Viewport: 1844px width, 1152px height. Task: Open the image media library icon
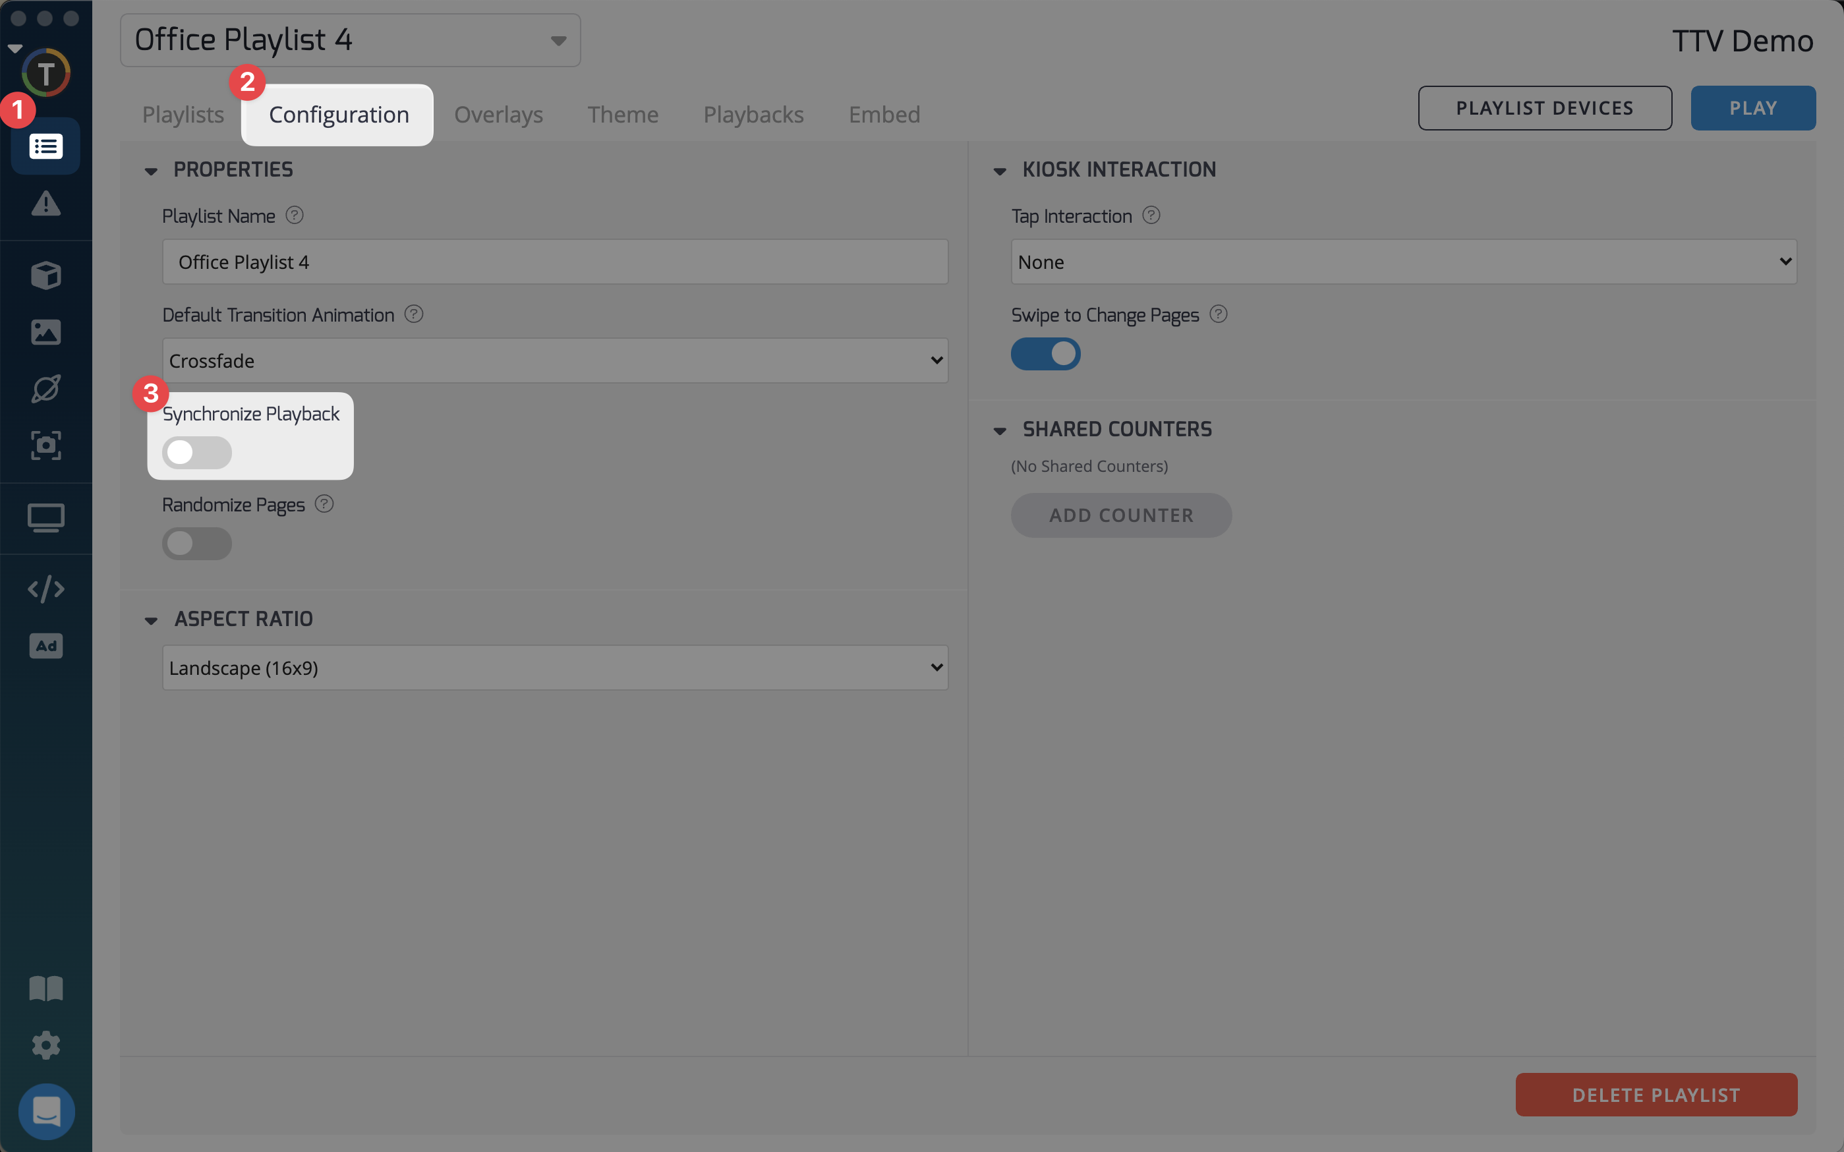45,332
